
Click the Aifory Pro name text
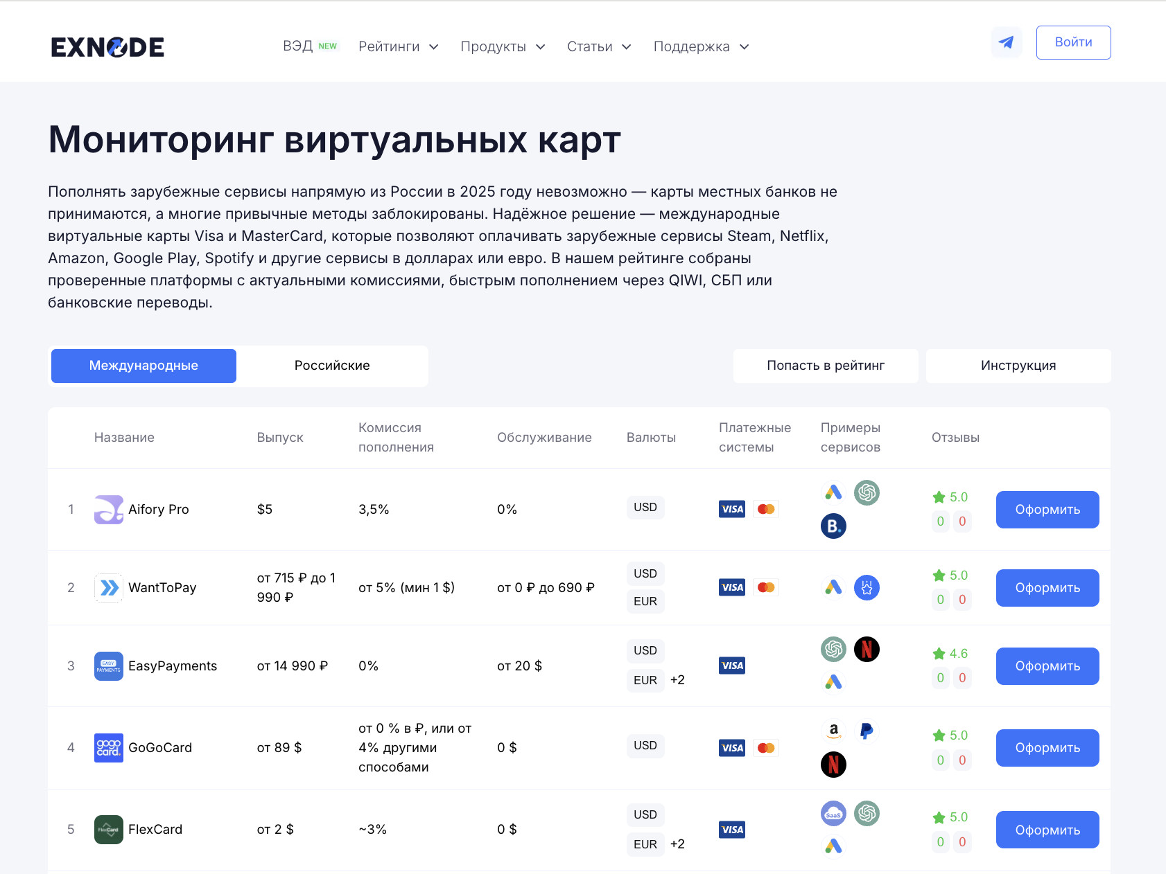(159, 510)
